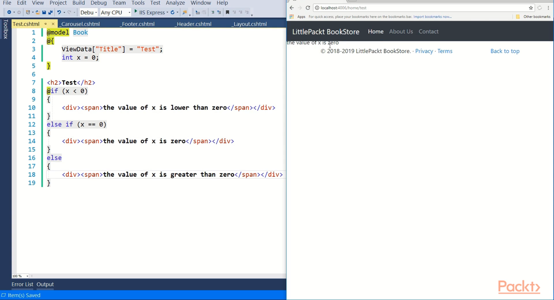Image resolution: width=554 pixels, height=300 pixels.
Task: Toggle a bookmark with the Bookmark icon
Action: click(x=227, y=12)
